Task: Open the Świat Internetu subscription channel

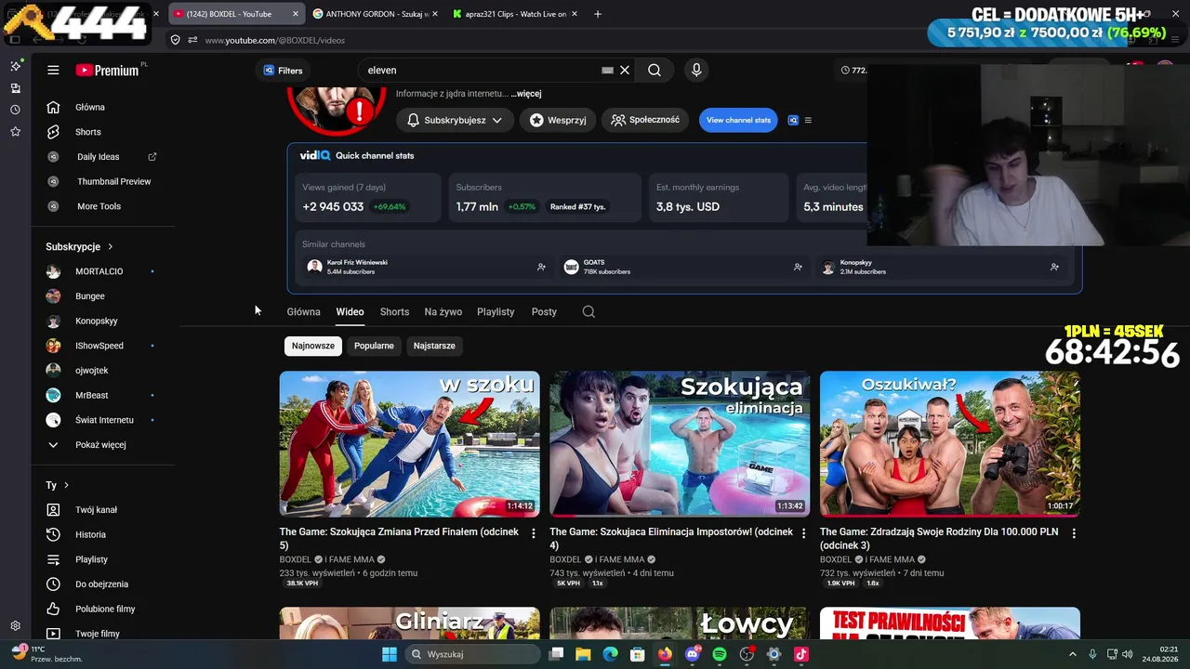Action: click(x=103, y=420)
